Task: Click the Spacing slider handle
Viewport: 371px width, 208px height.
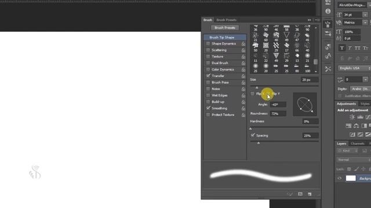Action: coord(259,143)
